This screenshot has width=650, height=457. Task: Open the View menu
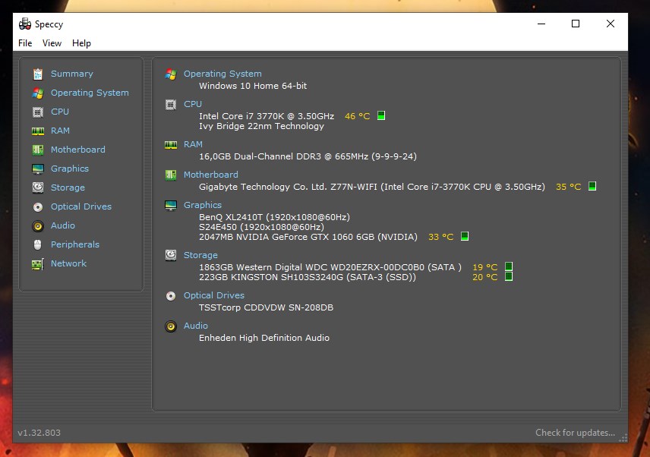click(52, 43)
